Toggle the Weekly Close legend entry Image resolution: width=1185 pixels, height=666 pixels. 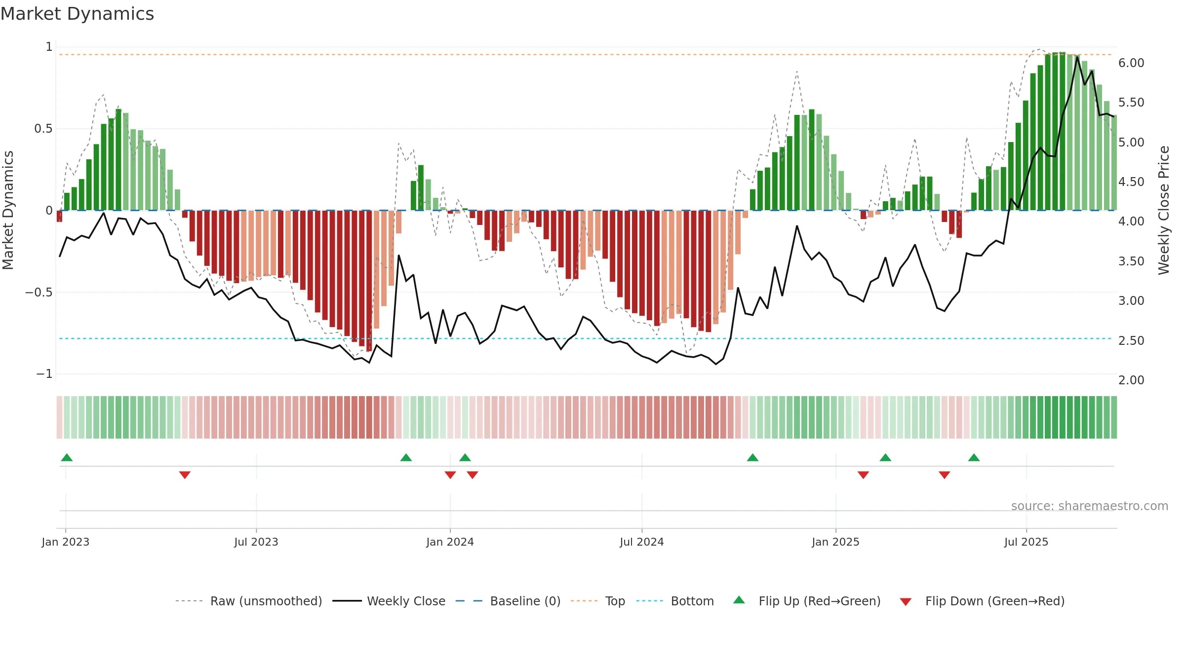[389, 601]
